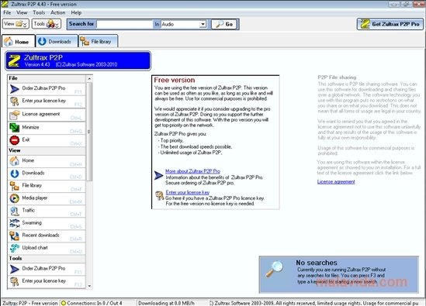Open the Tools toolbar dropdown button
426x306 pixels.
47,24
